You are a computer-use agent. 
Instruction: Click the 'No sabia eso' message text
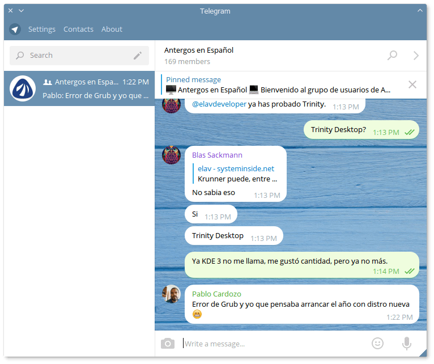pyautogui.click(x=214, y=193)
